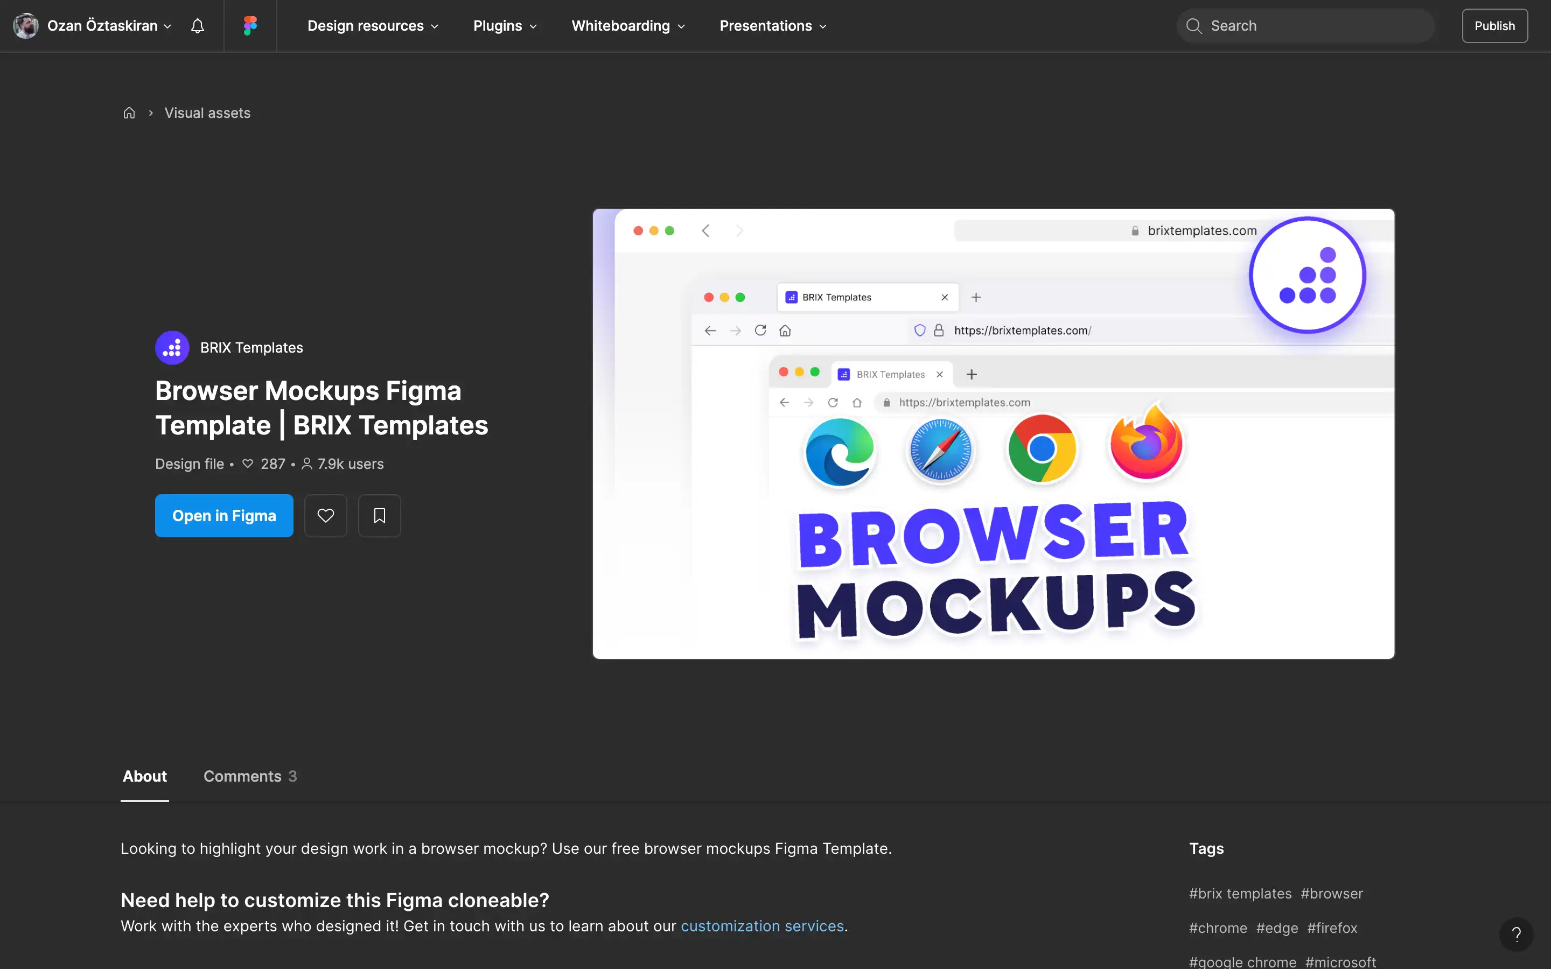Expand Ozan Öztaskiran account menu
The width and height of the screenshot is (1551, 969).
click(109, 26)
